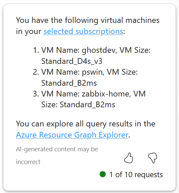The width and height of the screenshot is (179, 193).
Task: Give the response a thumbs up
Action: 129,158
